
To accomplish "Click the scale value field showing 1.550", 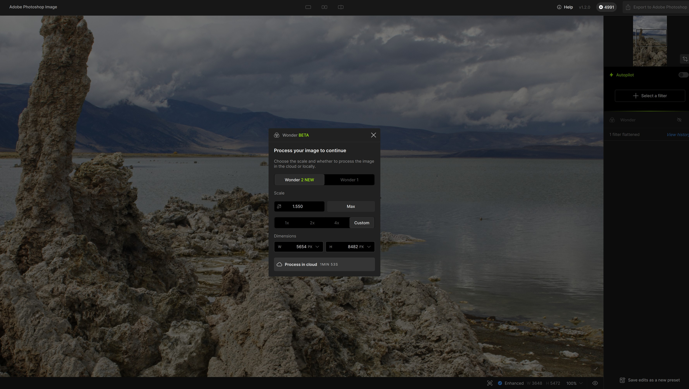I will [x=301, y=207].
